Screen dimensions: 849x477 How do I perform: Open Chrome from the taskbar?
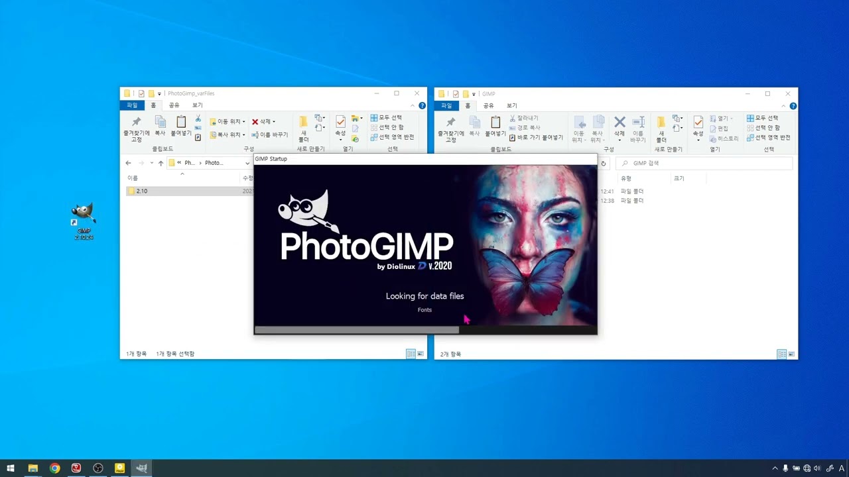pyautogui.click(x=54, y=468)
